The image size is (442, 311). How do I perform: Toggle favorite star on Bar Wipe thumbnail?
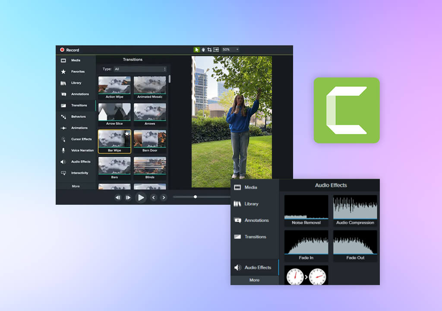127,134
